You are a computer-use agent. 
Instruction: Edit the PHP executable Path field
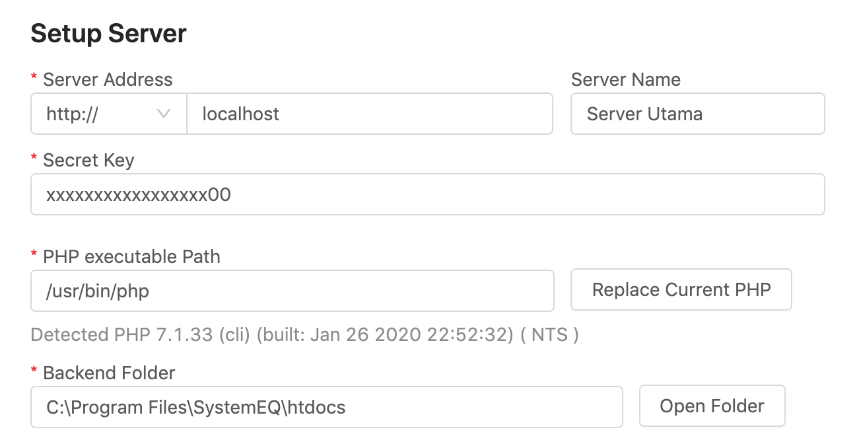click(x=291, y=291)
